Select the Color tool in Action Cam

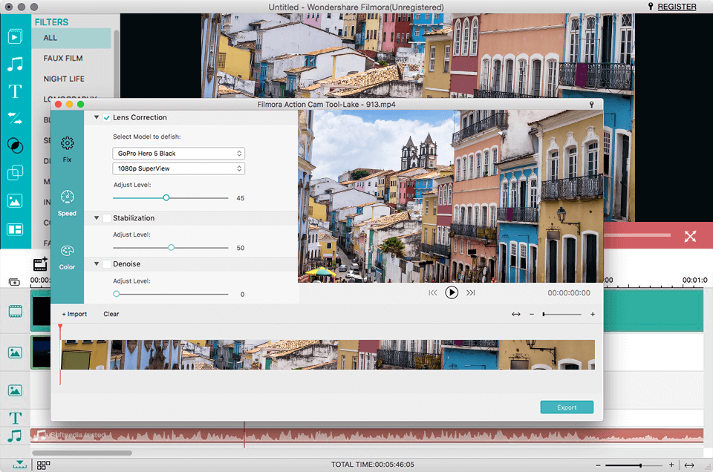click(x=67, y=255)
